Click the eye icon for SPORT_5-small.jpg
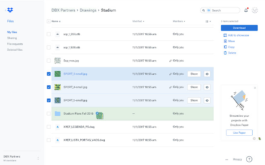 [x=207, y=100]
